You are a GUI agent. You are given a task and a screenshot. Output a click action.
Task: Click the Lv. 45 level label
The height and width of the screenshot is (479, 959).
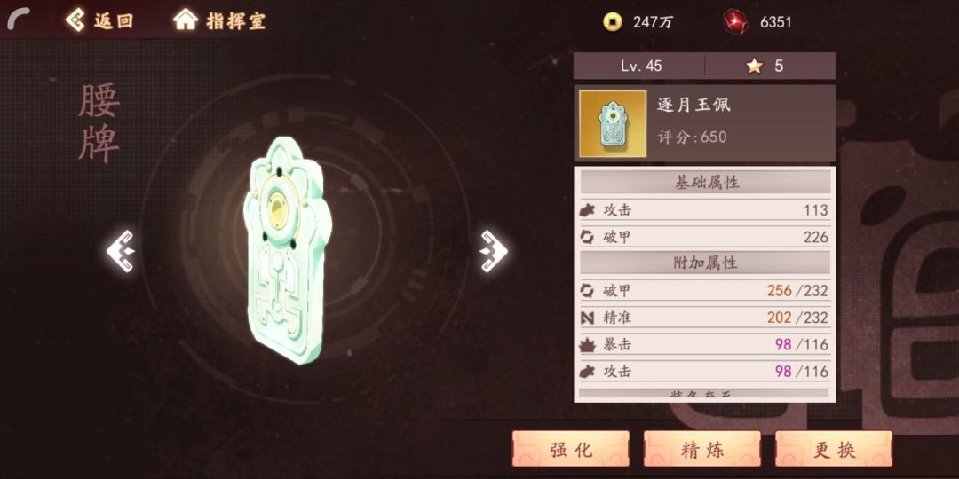point(641,66)
